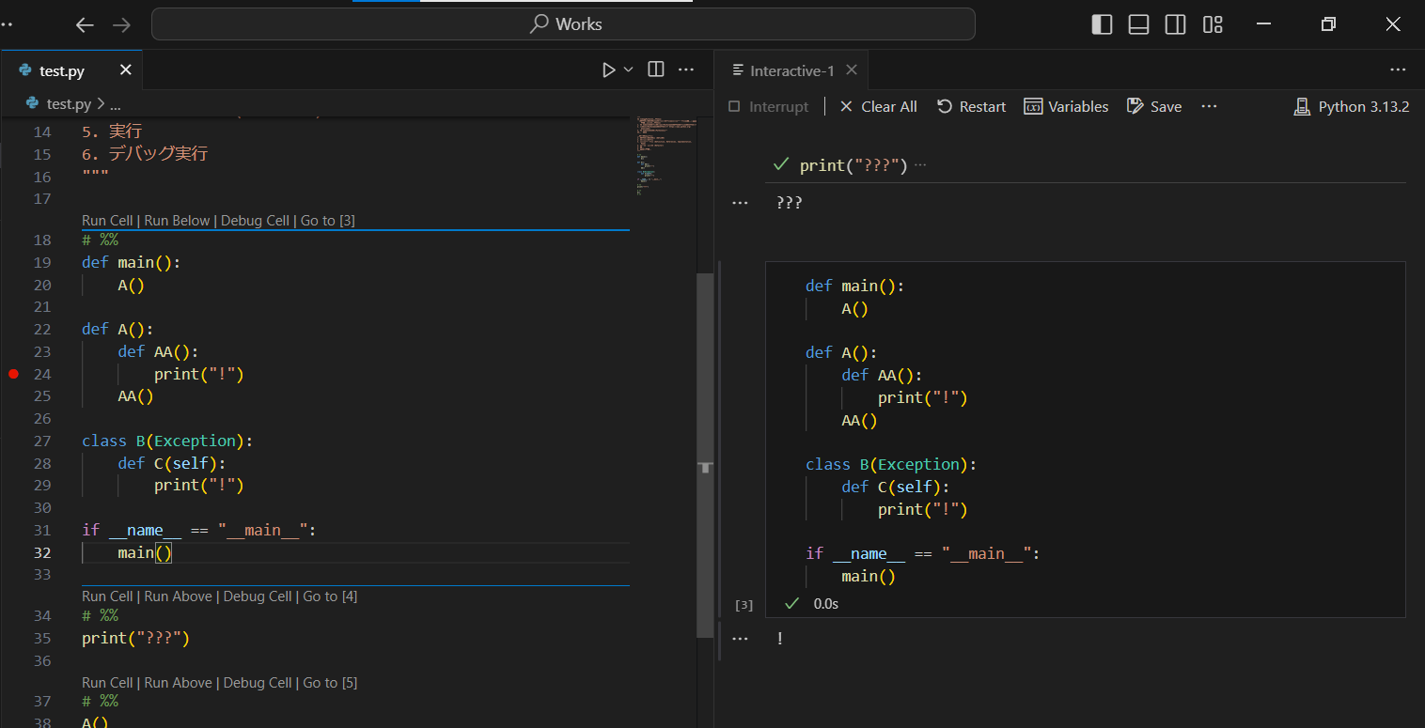Open the breadcrumb ellipsis after test.py
This screenshot has height=728, width=1425.
115,104
